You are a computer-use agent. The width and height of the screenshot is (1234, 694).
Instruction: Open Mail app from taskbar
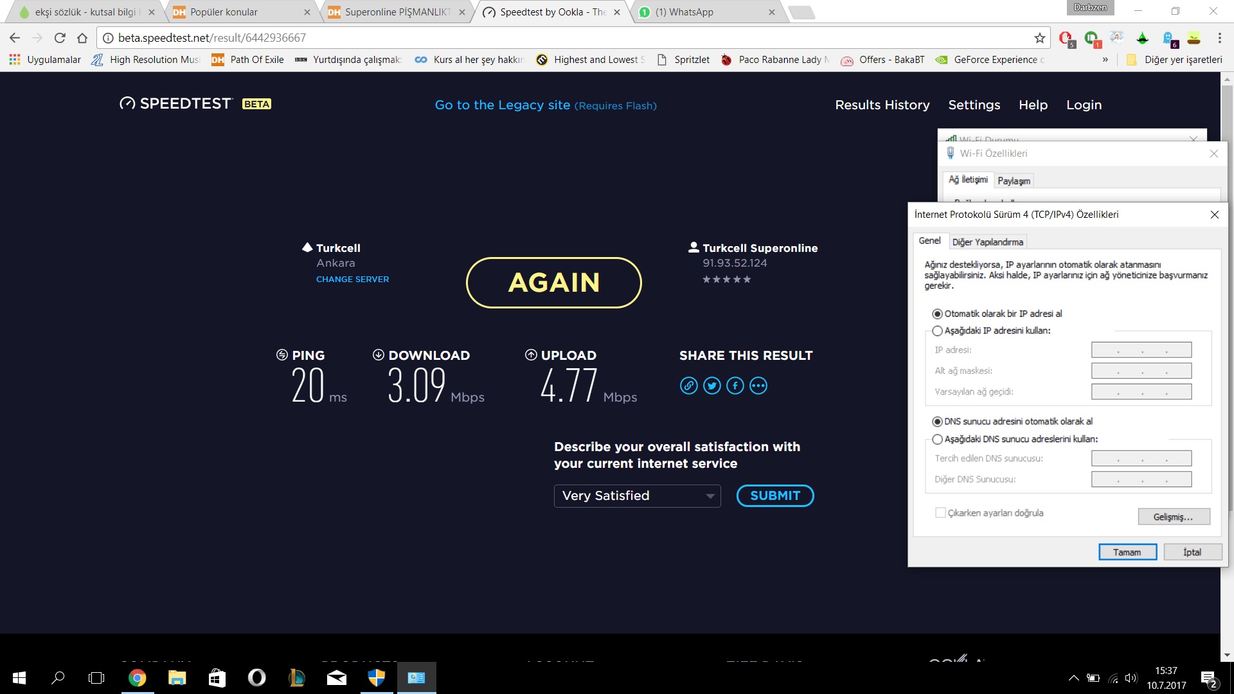(x=337, y=677)
